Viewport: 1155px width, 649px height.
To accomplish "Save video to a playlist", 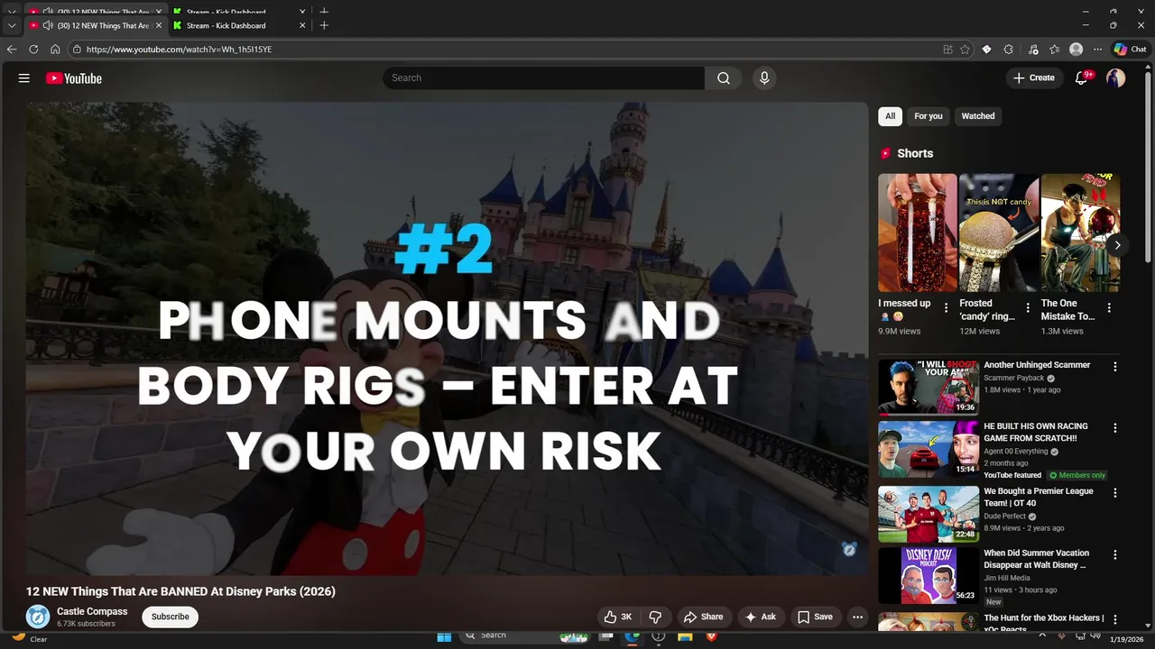I will point(815,617).
